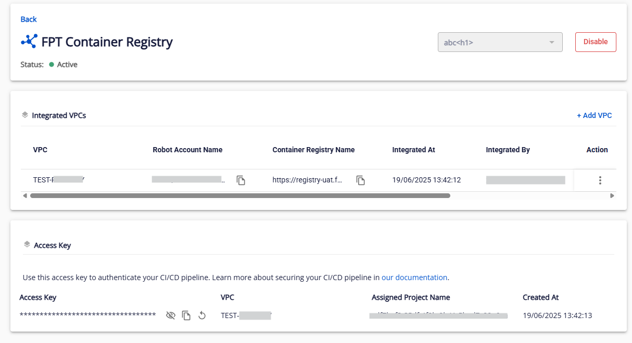Open the our documentation link

coord(414,278)
